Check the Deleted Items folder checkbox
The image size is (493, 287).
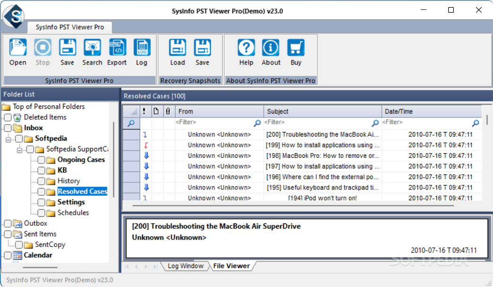pos(8,117)
